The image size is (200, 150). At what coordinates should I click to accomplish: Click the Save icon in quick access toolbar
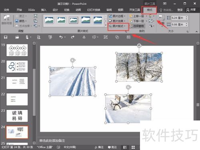coord(6,37)
